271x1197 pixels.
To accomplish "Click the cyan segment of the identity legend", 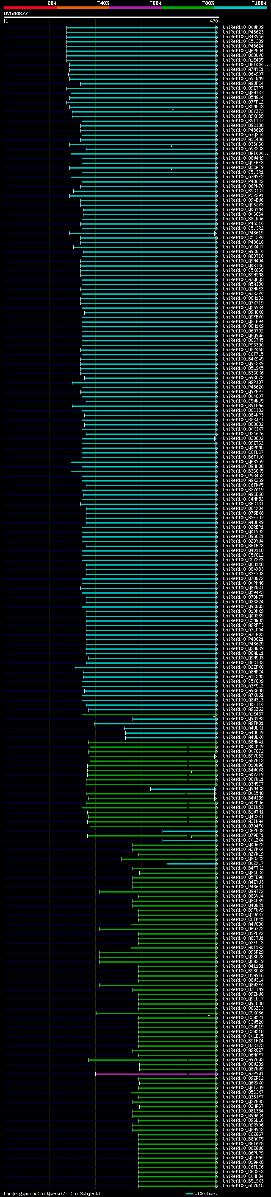I will [x=241, y=8].
